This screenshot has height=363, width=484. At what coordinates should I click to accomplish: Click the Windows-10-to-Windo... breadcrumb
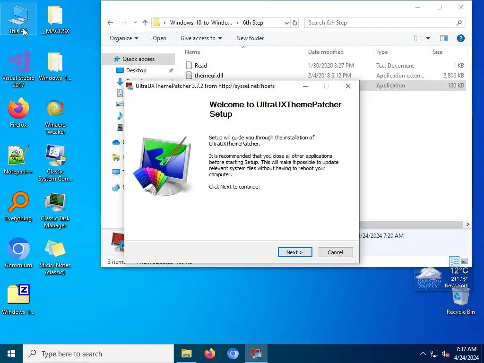(201, 23)
